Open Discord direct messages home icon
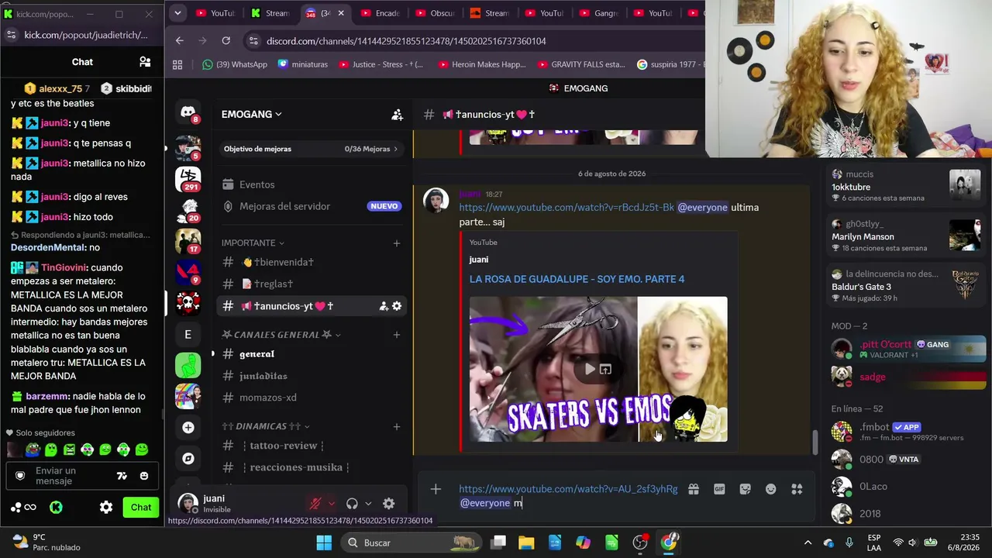The image size is (992, 558). pyautogui.click(x=188, y=112)
